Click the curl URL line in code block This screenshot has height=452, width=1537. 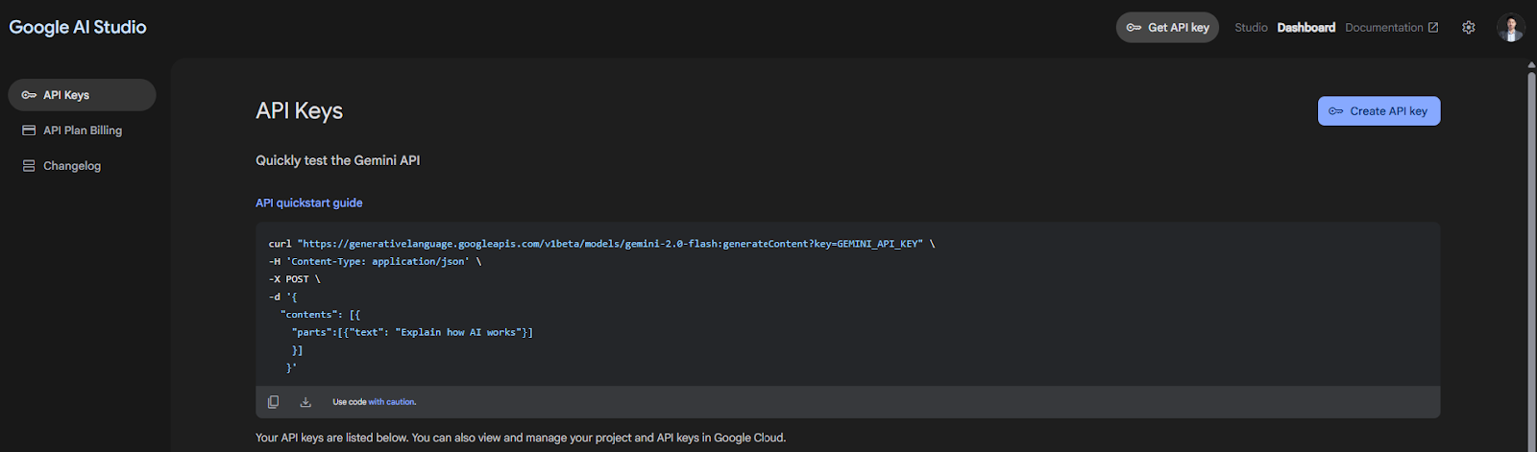(x=601, y=244)
